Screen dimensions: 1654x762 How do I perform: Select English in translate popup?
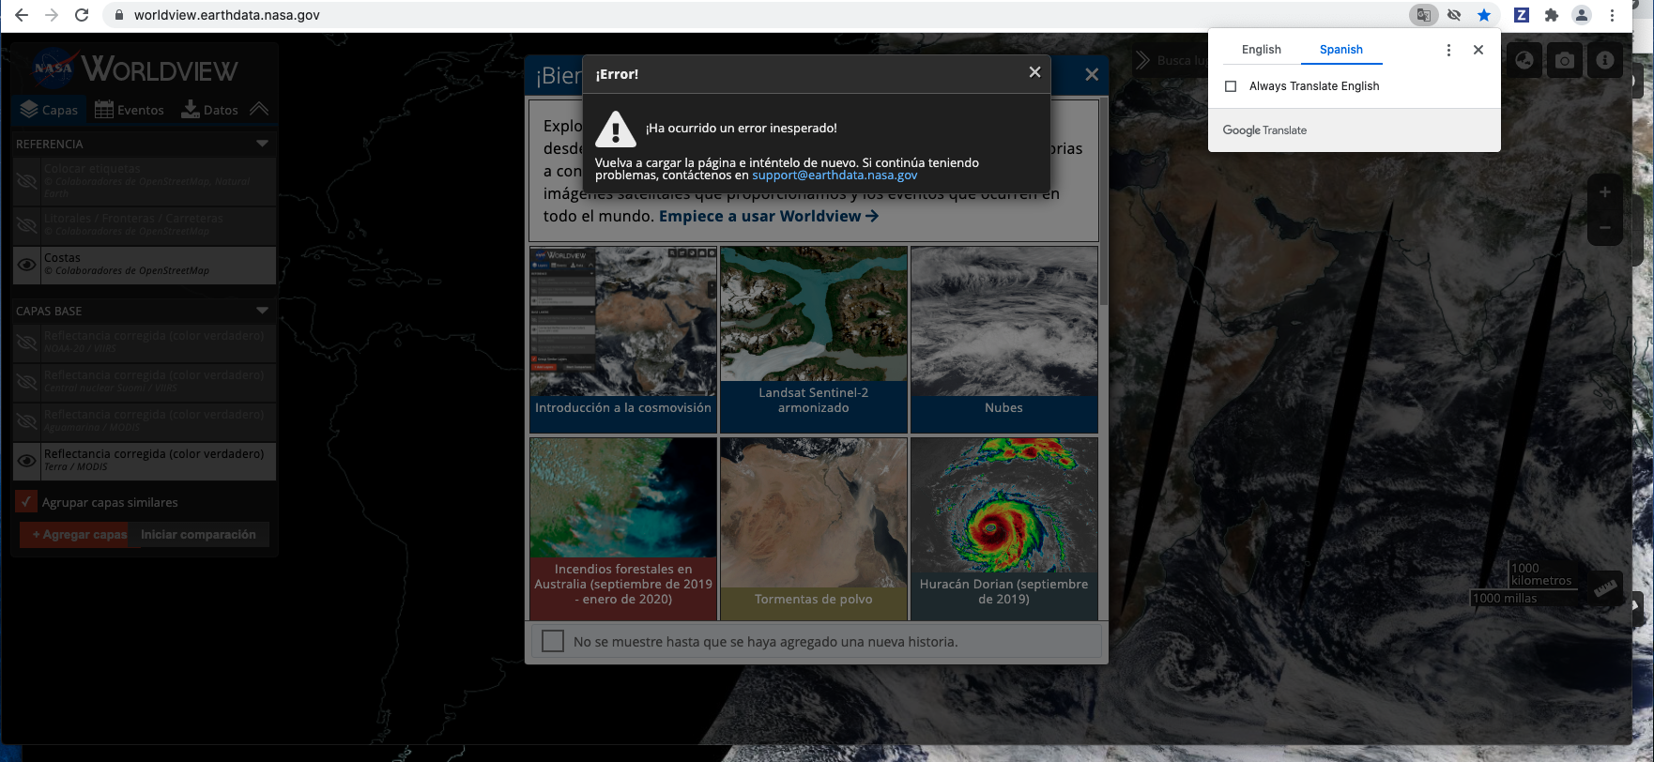(1261, 50)
